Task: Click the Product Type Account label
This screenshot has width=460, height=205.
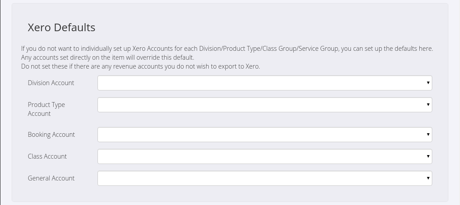Action: coord(46,109)
